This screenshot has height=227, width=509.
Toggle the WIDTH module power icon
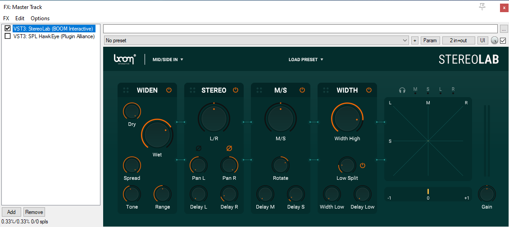369,90
